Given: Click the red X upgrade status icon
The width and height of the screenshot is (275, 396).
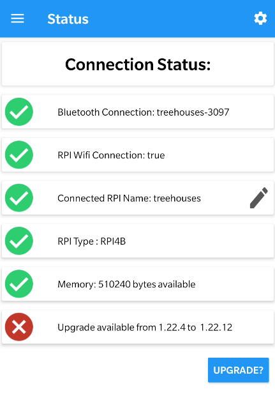Looking at the screenshot, I should [19, 327].
